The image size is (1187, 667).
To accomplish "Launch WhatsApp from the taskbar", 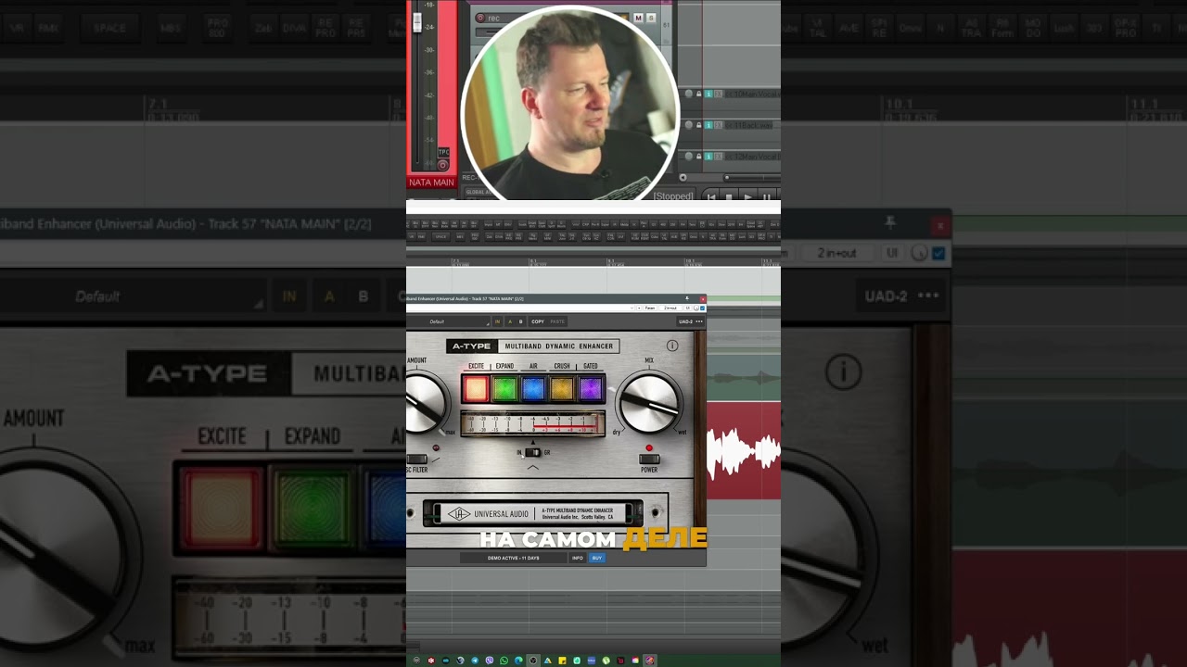I will 504,661.
